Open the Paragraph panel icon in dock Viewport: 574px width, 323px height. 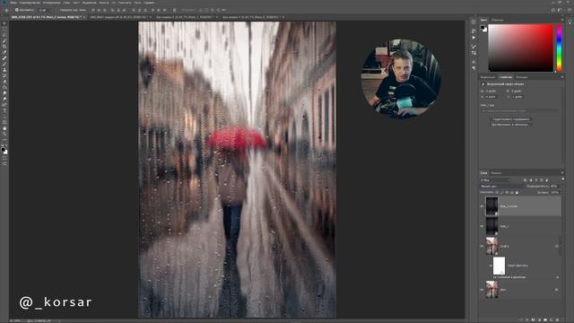tap(474, 68)
